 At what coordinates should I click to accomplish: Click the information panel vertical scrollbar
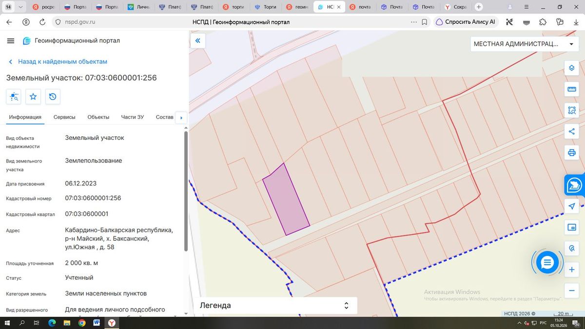(x=186, y=191)
